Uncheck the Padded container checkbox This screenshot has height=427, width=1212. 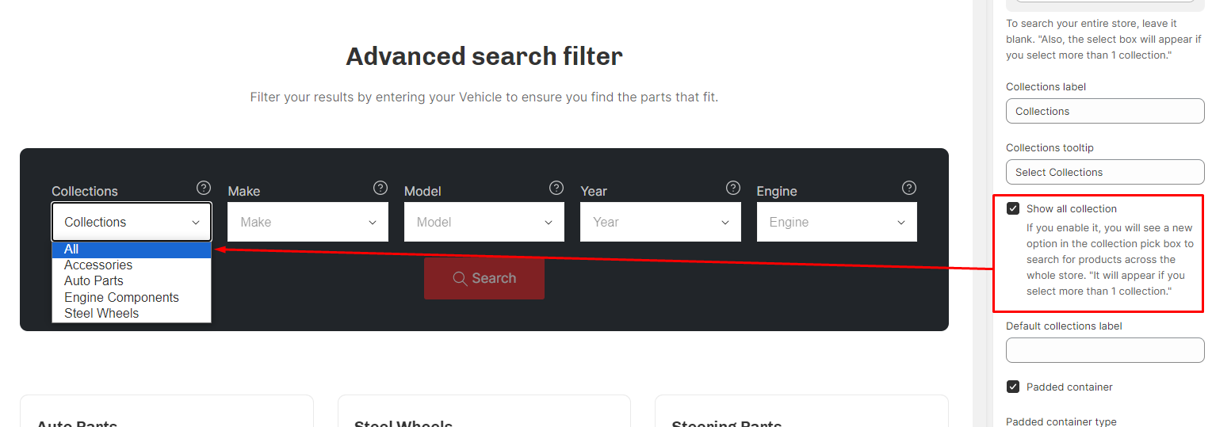pos(1013,387)
